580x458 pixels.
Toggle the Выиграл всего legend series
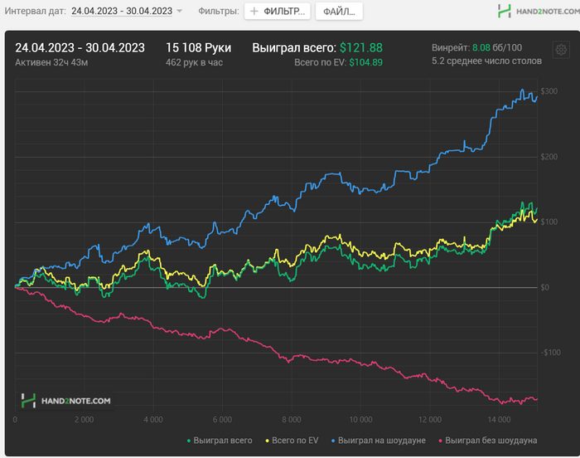point(220,441)
